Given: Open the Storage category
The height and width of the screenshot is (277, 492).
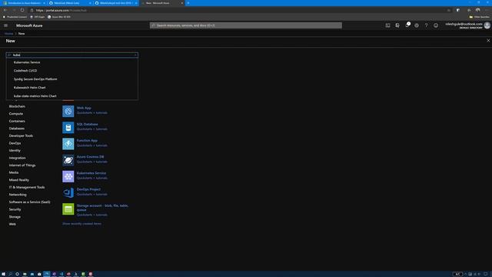Looking at the screenshot, I should [15, 217].
